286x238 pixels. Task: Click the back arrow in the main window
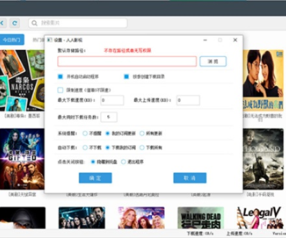[2, 23]
